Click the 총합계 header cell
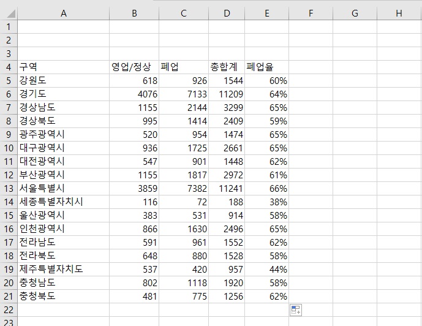The image size is (422, 326). [x=227, y=67]
